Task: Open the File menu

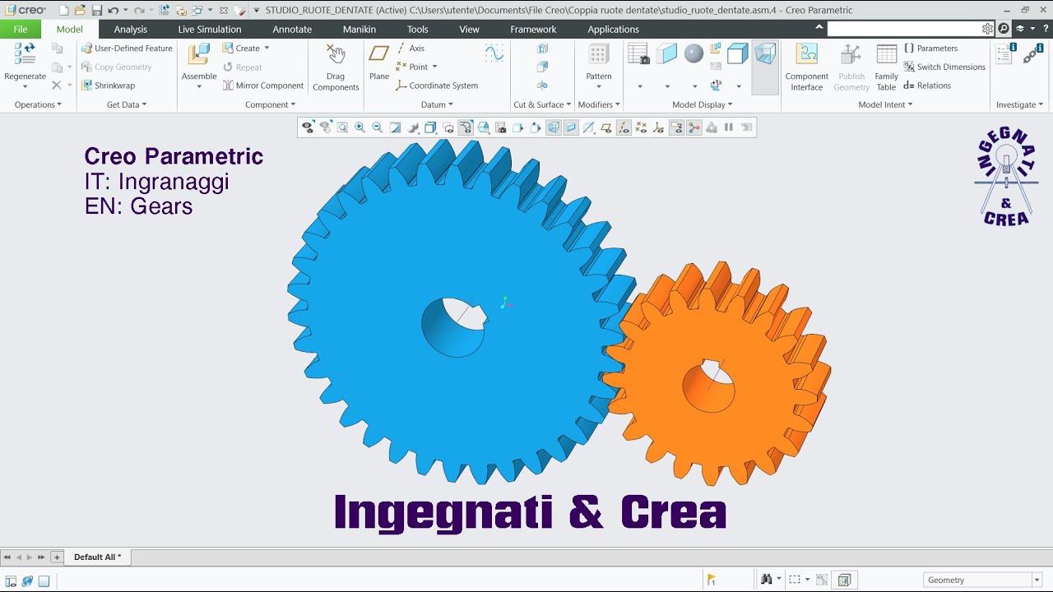Action: [x=21, y=29]
